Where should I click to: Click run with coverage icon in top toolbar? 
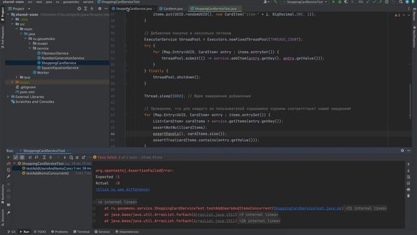tap(346, 2)
